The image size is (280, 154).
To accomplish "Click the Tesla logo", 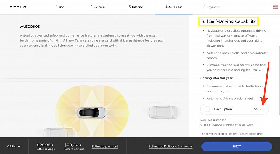I will 18,7.
